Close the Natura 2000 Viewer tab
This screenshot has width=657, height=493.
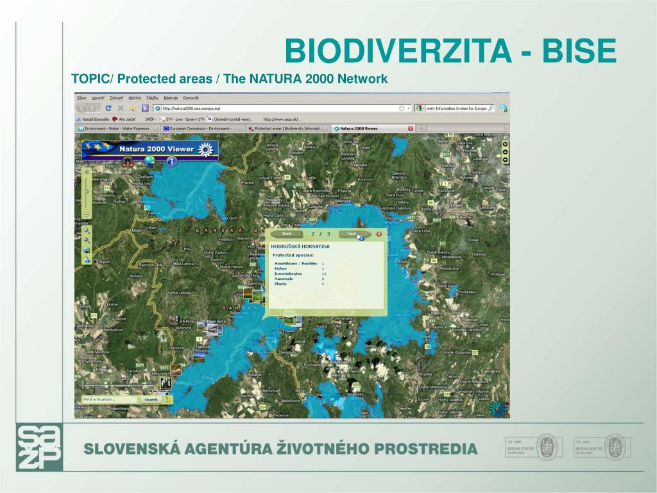[411, 128]
